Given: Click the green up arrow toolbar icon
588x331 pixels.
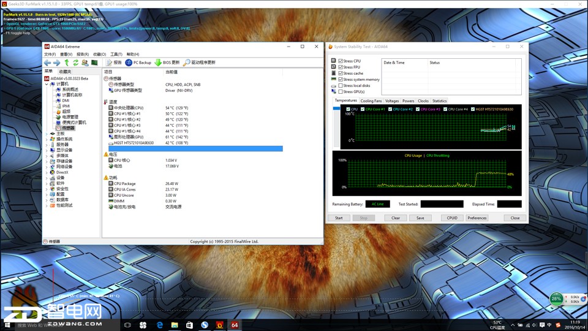Looking at the screenshot, I should click(x=66, y=63).
